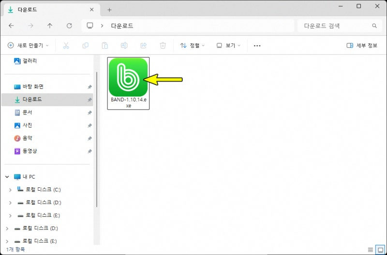Screen dimensions: 387x255
Task: Click the pin icon next to 음악
Action: tap(89, 139)
